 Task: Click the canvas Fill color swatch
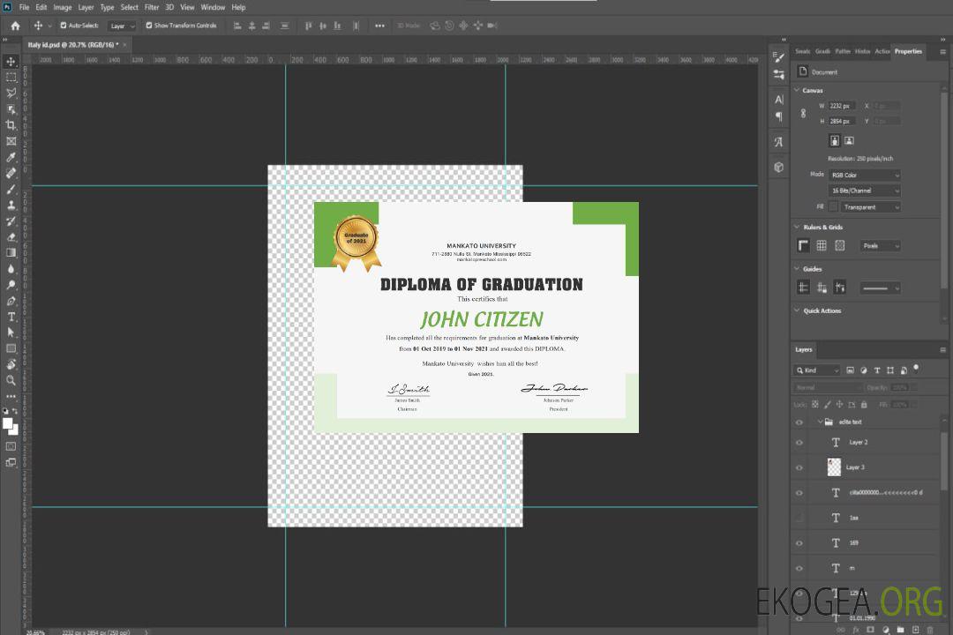click(833, 207)
